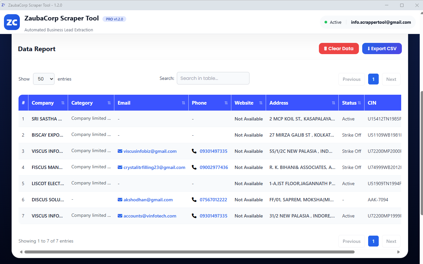423x264 pixels.
Task: Open email link akshodhan@gmail.com
Action: point(148,200)
